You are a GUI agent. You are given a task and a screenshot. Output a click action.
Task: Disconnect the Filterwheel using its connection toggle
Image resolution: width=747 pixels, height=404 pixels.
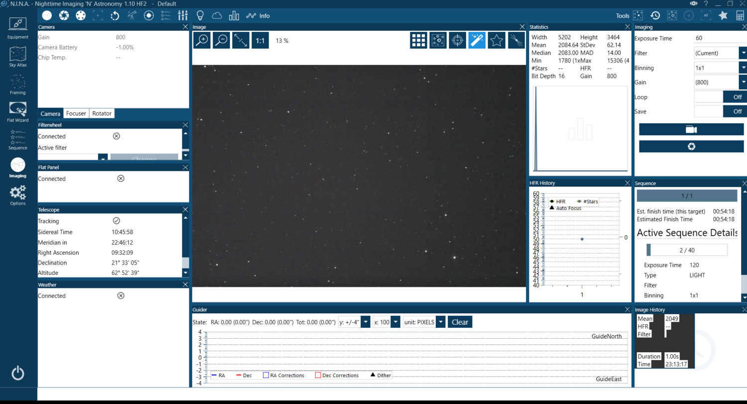click(x=116, y=136)
